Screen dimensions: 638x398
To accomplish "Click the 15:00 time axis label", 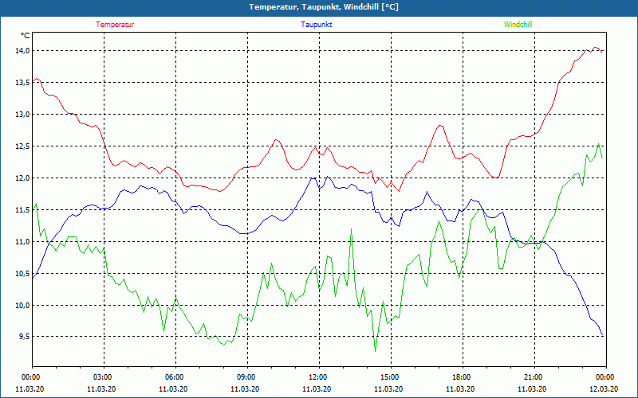I will tap(390, 377).
